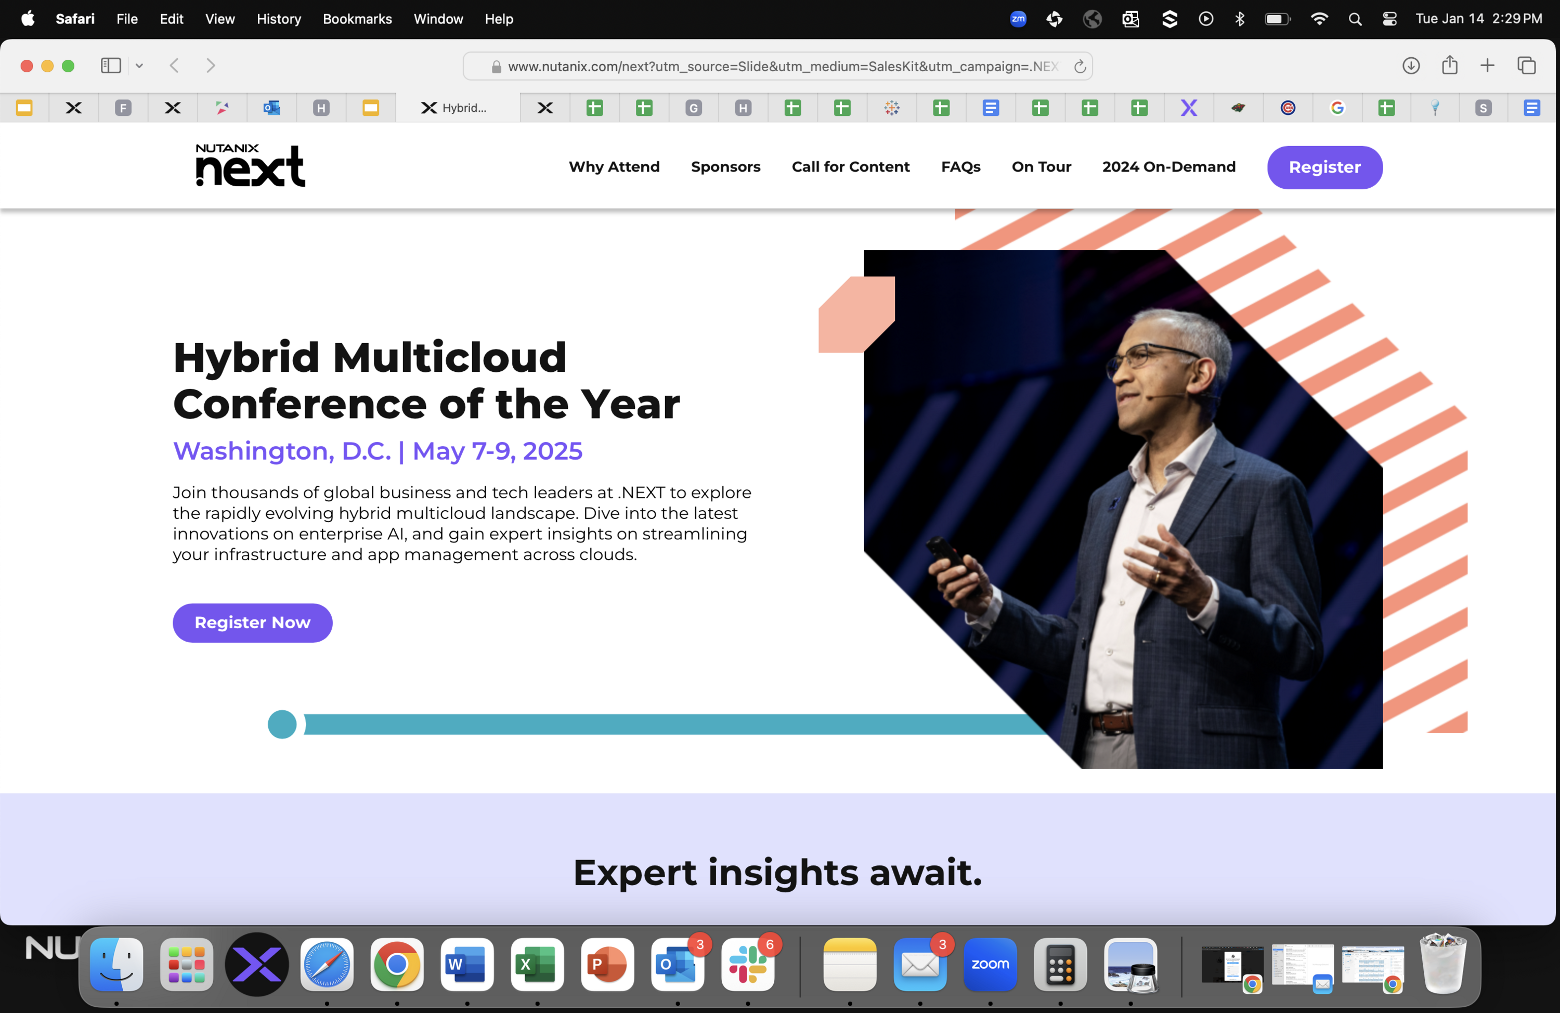Open PowerPoint from the Dock
Image resolution: width=1560 pixels, height=1013 pixels.
click(607, 964)
